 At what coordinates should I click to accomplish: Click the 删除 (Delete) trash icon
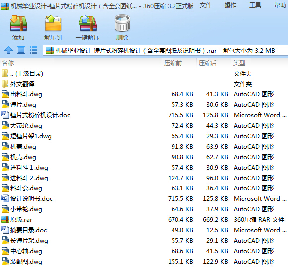point(122,23)
